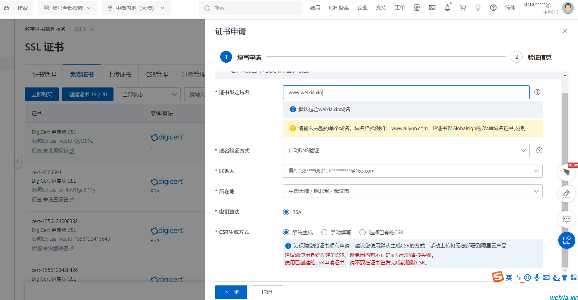Switch to upload certificate tab
Viewport: 578px width, 300px height.
[x=120, y=75]
